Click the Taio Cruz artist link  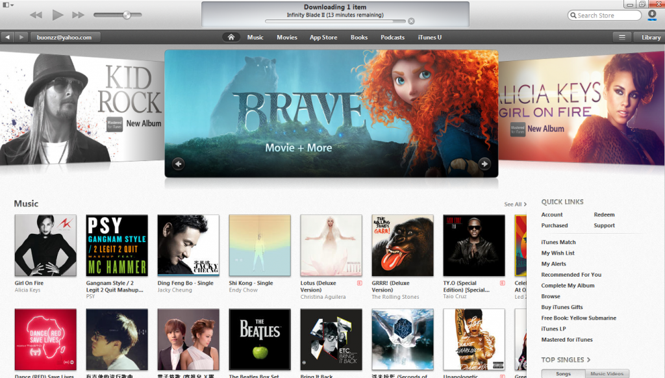pos(455,297)
